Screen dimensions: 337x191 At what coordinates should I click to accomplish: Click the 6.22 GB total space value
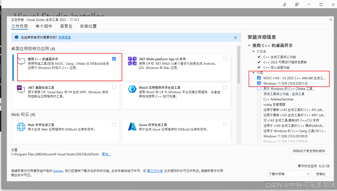(x=324, y=166)
